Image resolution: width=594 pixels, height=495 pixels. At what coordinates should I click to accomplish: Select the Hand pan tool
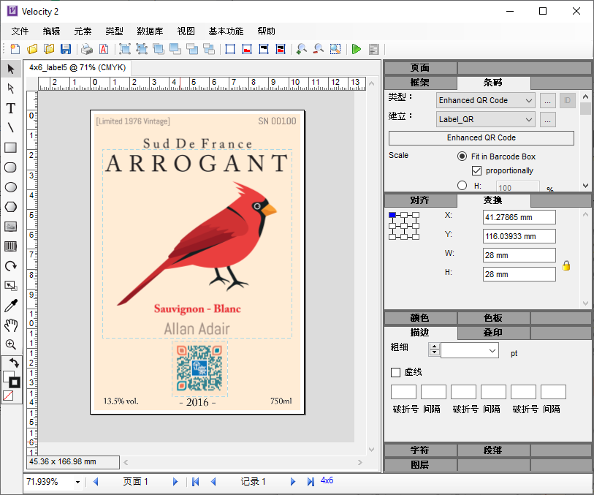point(11,325)
